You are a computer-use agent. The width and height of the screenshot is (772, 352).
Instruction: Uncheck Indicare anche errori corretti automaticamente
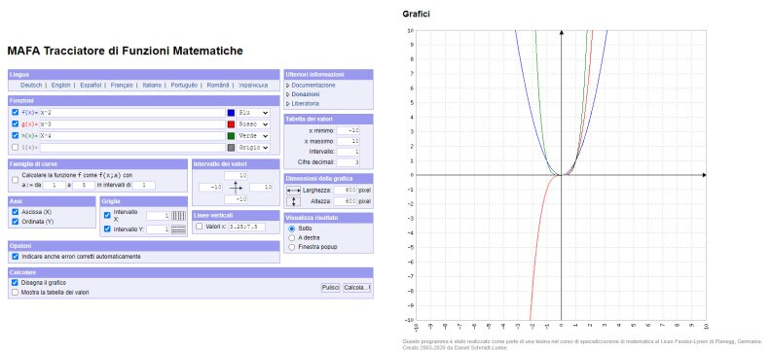[16, 257]
